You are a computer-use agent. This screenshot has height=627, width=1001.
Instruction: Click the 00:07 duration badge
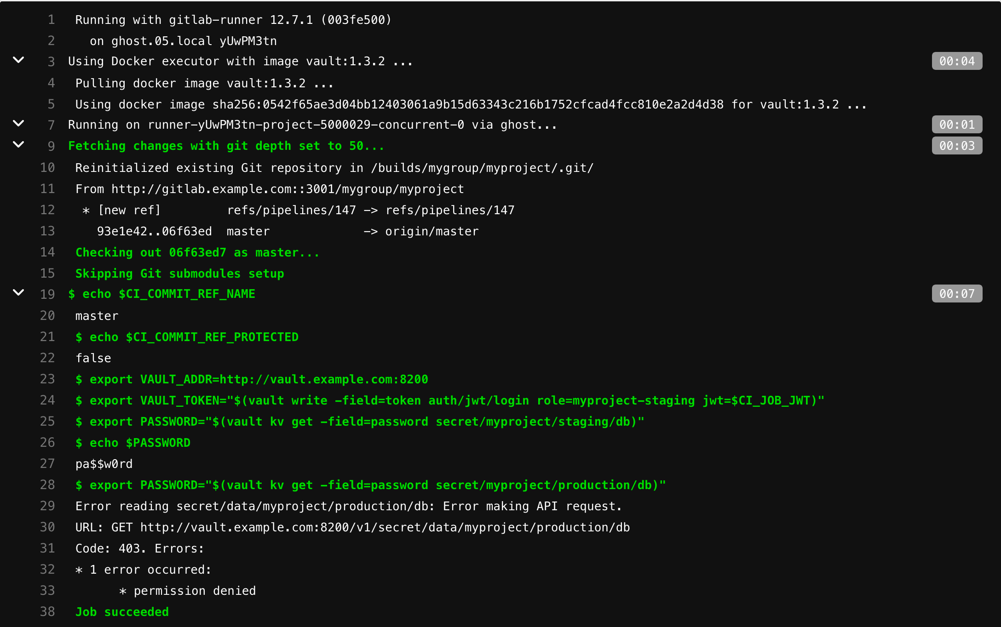click(x=956, y=294)
